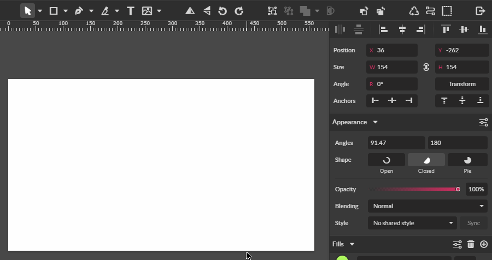The width and height of the screenshot is (492, 260).
Task: Open the Pointer tool dropdown arrow
Action: point(40,11)
